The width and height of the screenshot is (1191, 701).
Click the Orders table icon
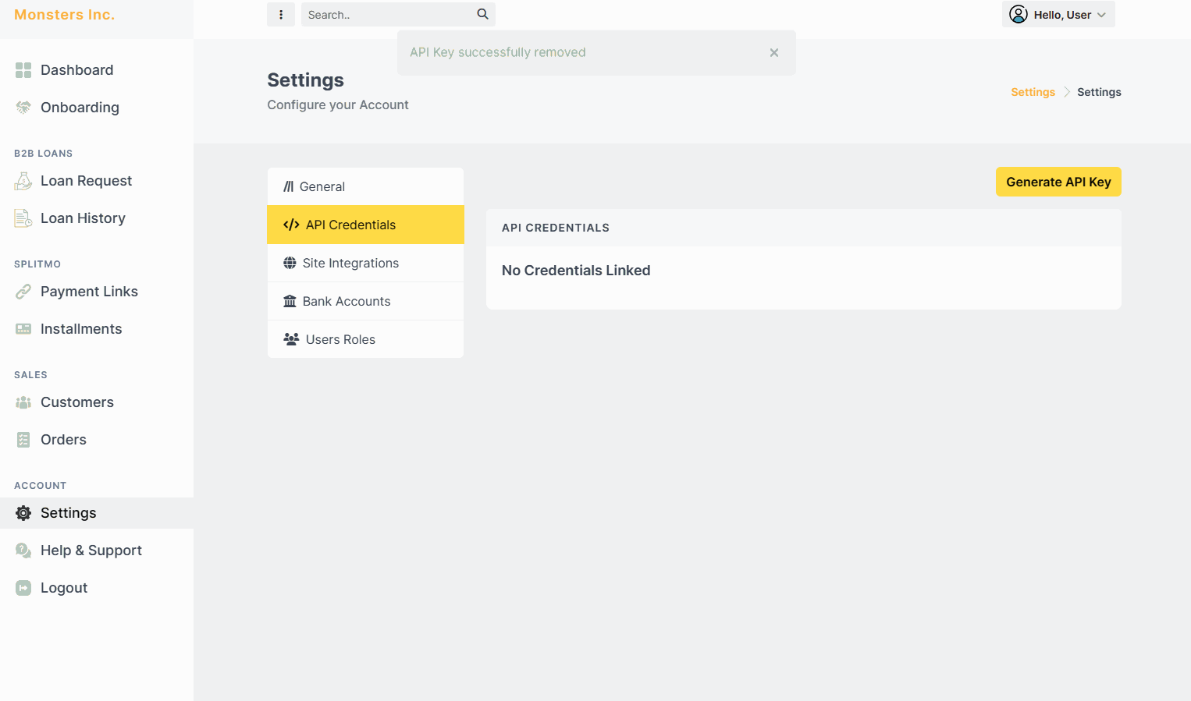click(x=23, y=439)
